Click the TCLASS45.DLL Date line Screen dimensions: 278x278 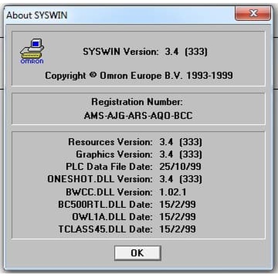(x=127, y=229)
